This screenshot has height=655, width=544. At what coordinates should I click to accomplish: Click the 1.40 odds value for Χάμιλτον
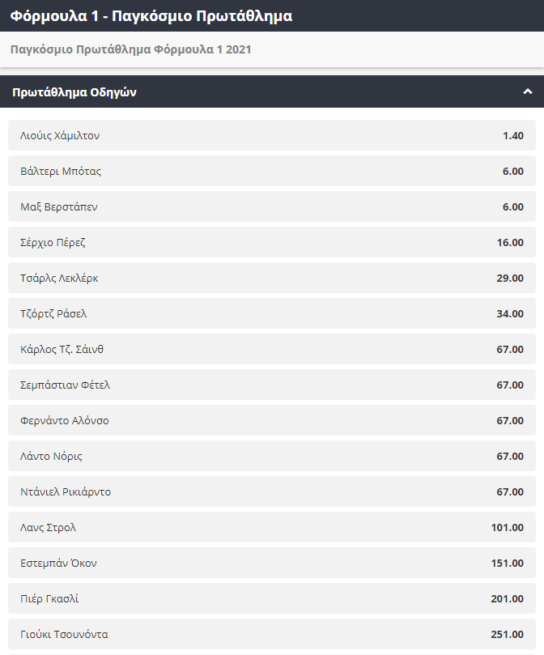pyautogui.click(x=512, y=136)
